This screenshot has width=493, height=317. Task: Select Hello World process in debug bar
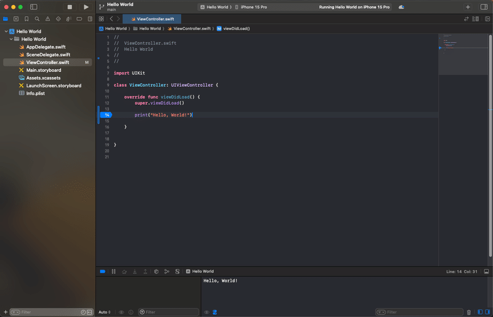pos(200,271)
